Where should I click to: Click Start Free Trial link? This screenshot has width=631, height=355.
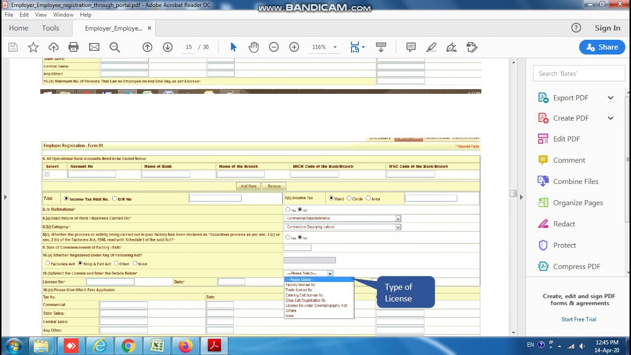pos(579,319)
